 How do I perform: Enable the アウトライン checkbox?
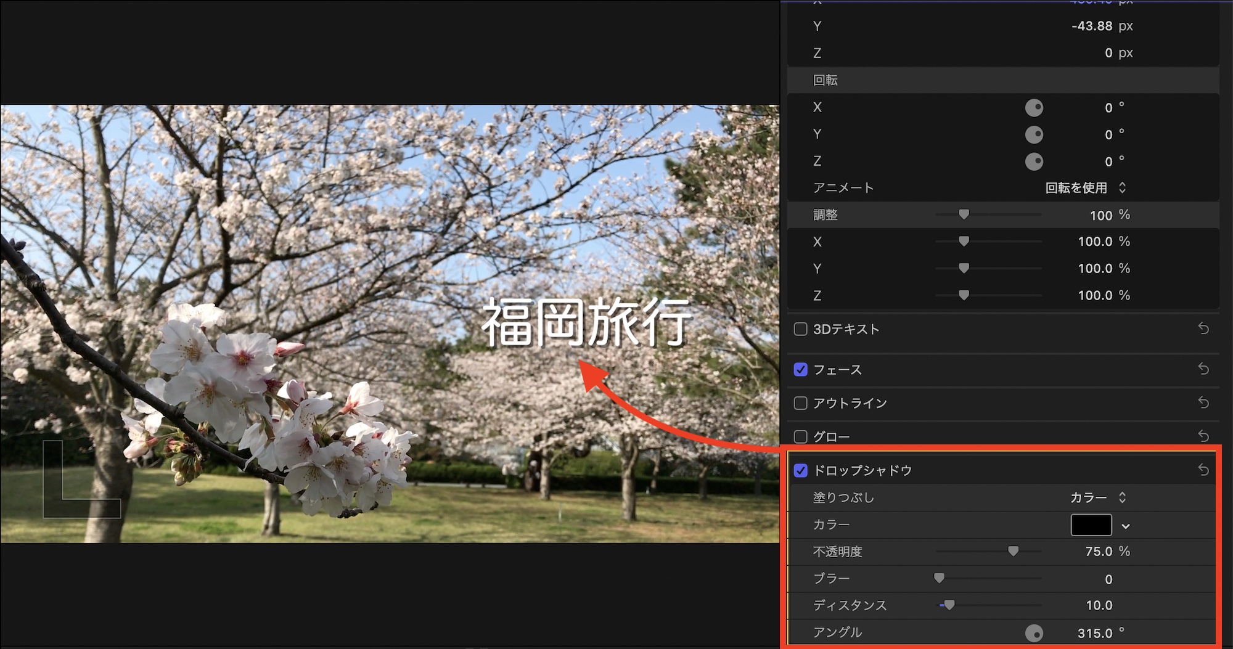coord(801,403)
